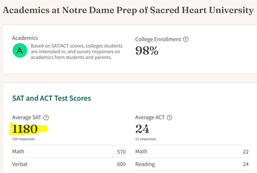257x173 pixels.
Task: Click the SAT and ACT Test Scores heading
Action: coord(51,98)
